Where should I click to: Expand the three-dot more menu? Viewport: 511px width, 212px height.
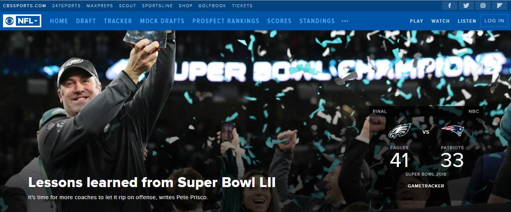(345, 21)
